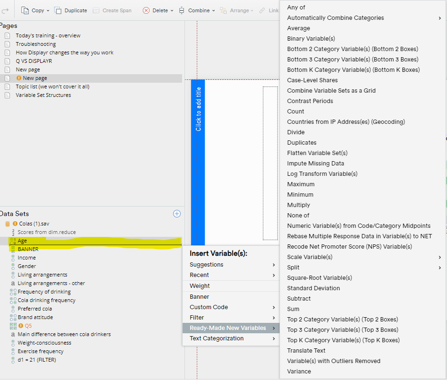Click the Arrange toolbar icon
Image resolution: width=447 pixels, height=381 pixels.
pos(223,10)
